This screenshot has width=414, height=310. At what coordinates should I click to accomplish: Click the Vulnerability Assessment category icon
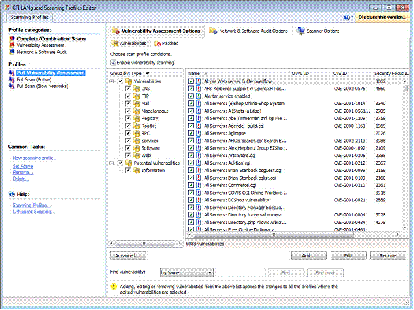click(x=12, y=45)
